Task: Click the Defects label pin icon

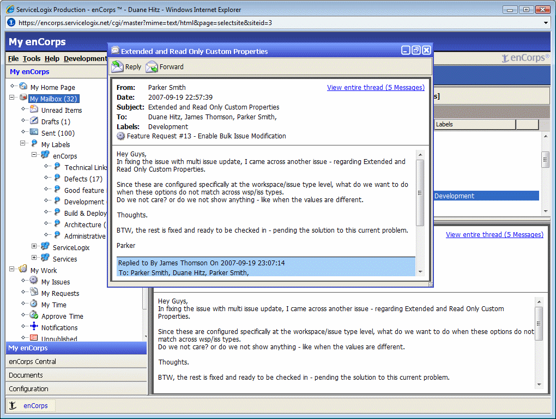Action: 57,178
